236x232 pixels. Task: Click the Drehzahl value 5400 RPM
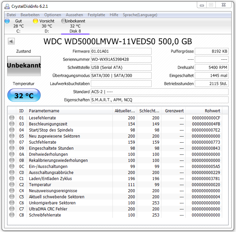point(212,67)
